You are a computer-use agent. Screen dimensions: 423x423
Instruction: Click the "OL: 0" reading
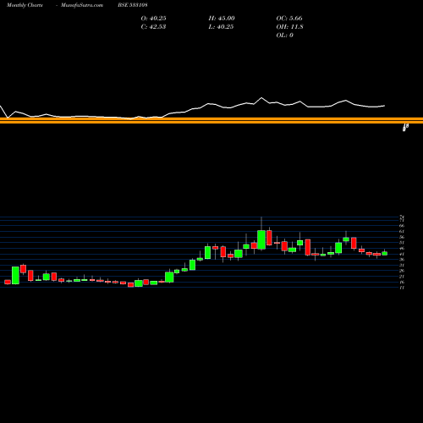pos(285,36)
